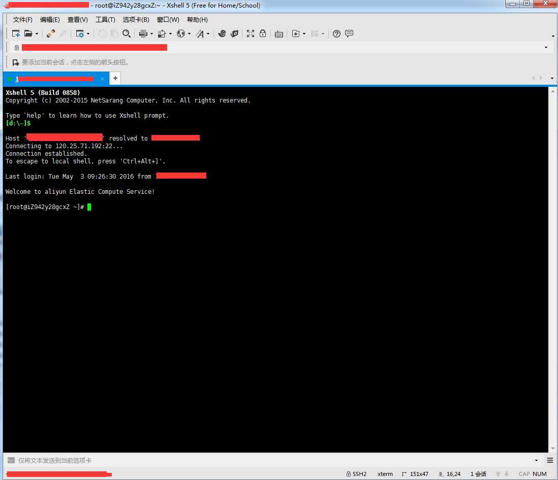Open the session Properties gear icon
This screenshot has height=480, width=558.
pyautogui.click(x=80, y=33)
